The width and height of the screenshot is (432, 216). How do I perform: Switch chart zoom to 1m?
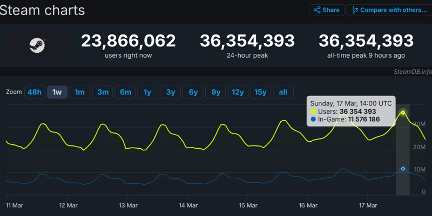tap(79, 92)
